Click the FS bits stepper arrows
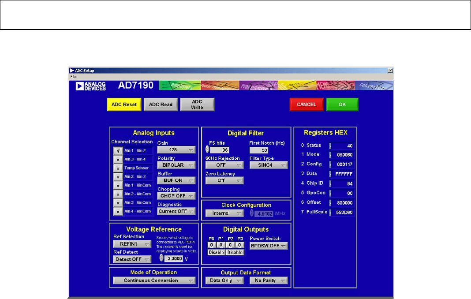 pos(207,149)
